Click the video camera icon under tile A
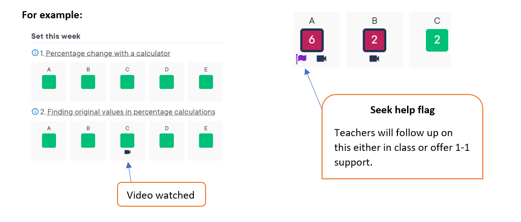This screenshot has height=222, width=521. (321, 58)
